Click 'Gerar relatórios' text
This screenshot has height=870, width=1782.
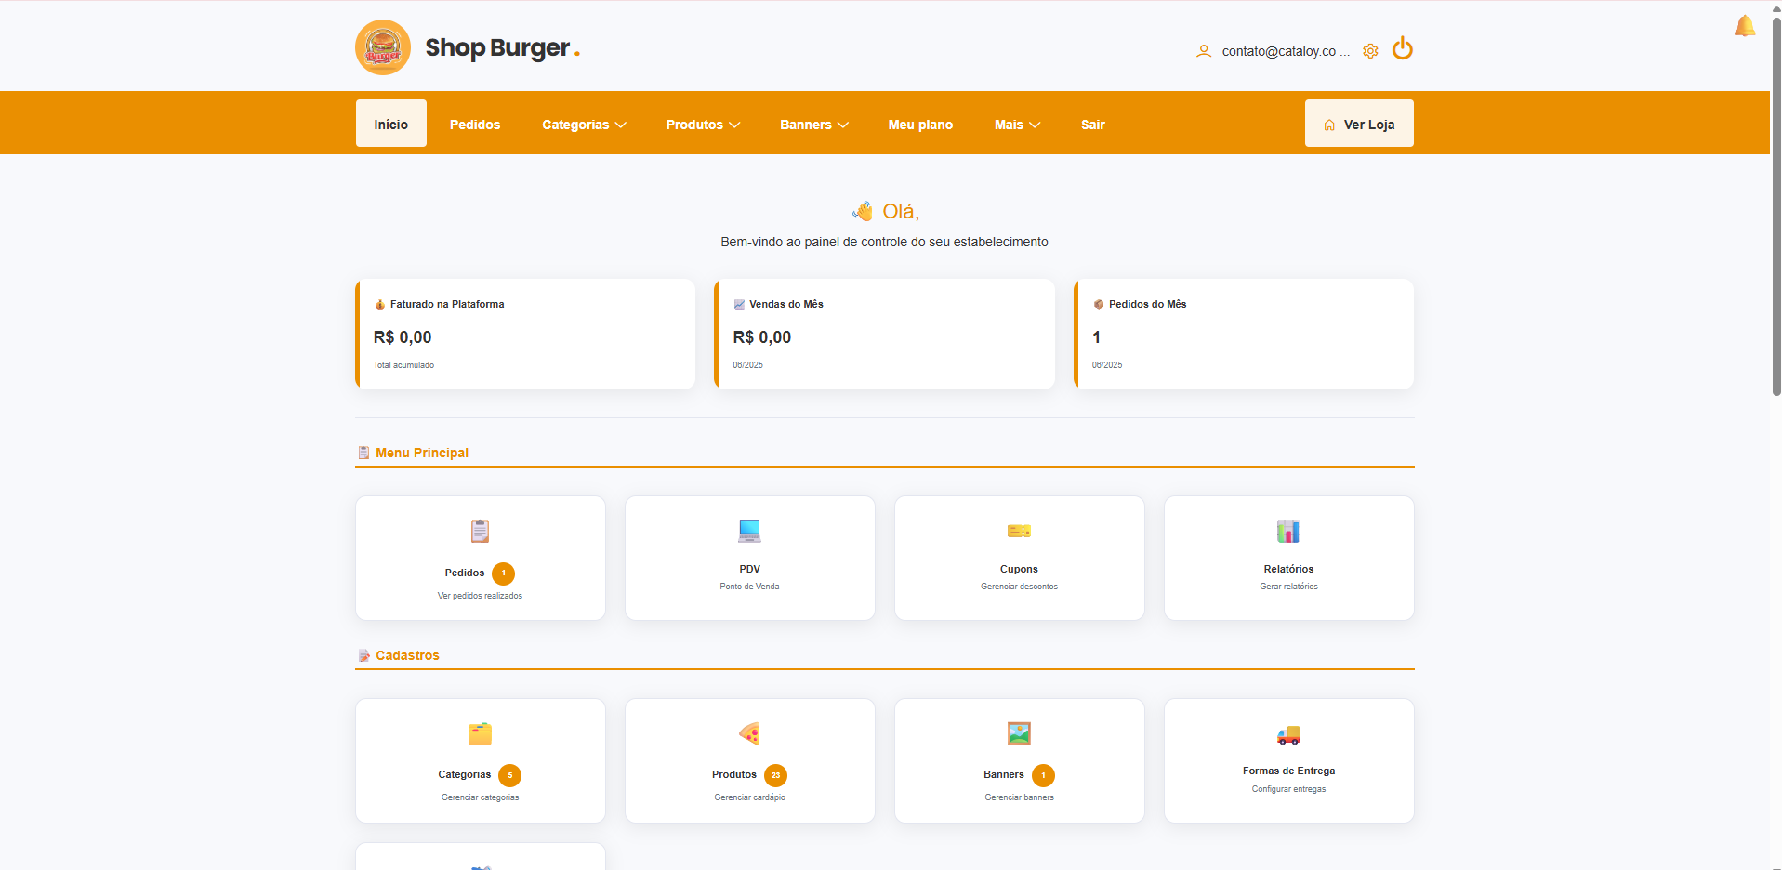click(1288, 587)
